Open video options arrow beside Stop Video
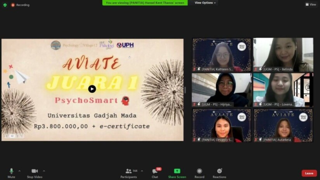The image size is (320, 180). pyautogui.click(x=44, y=171)
